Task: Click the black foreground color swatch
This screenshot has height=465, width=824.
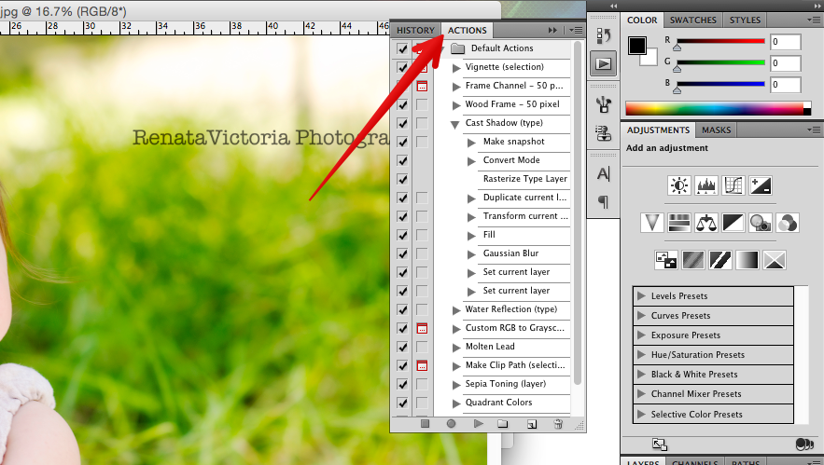Action: pos(637,46)
